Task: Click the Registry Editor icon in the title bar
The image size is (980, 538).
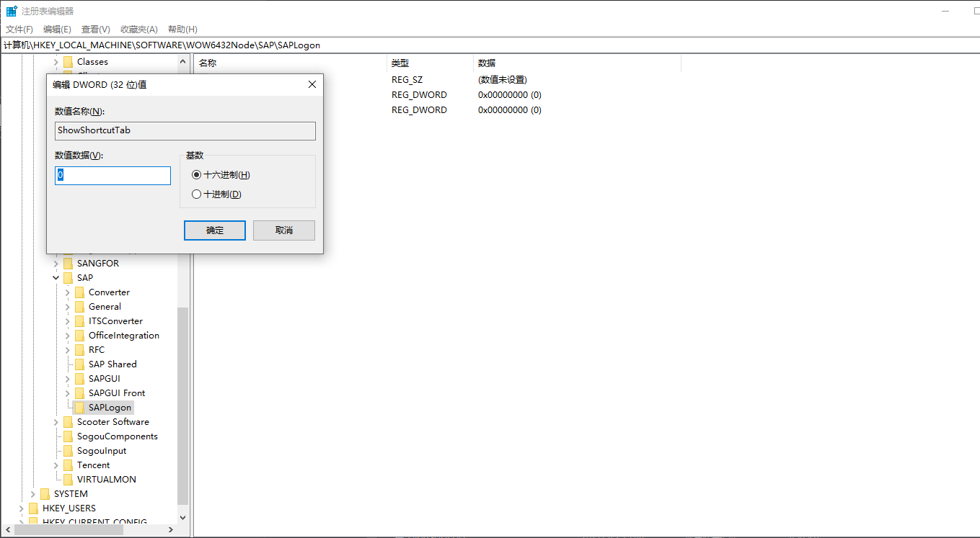Action: (10, 10)
